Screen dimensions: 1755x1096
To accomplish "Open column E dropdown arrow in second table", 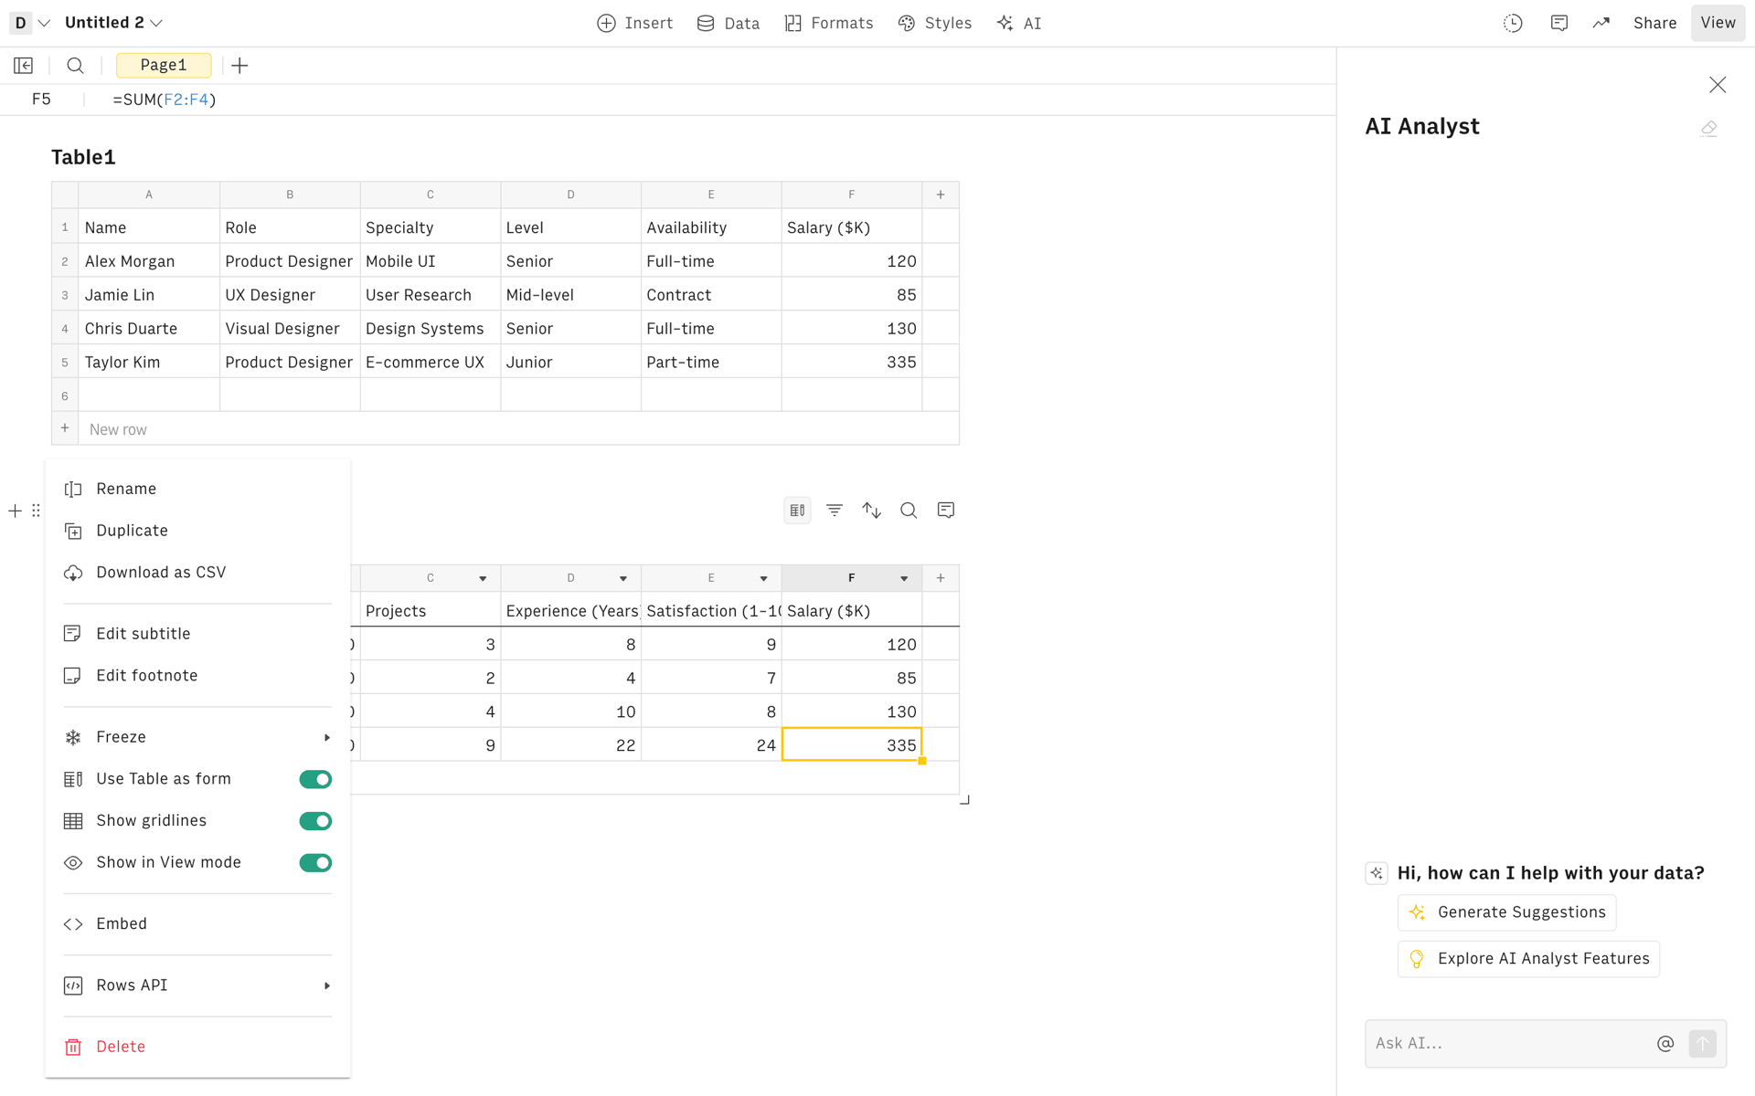I will coord(763,578).
